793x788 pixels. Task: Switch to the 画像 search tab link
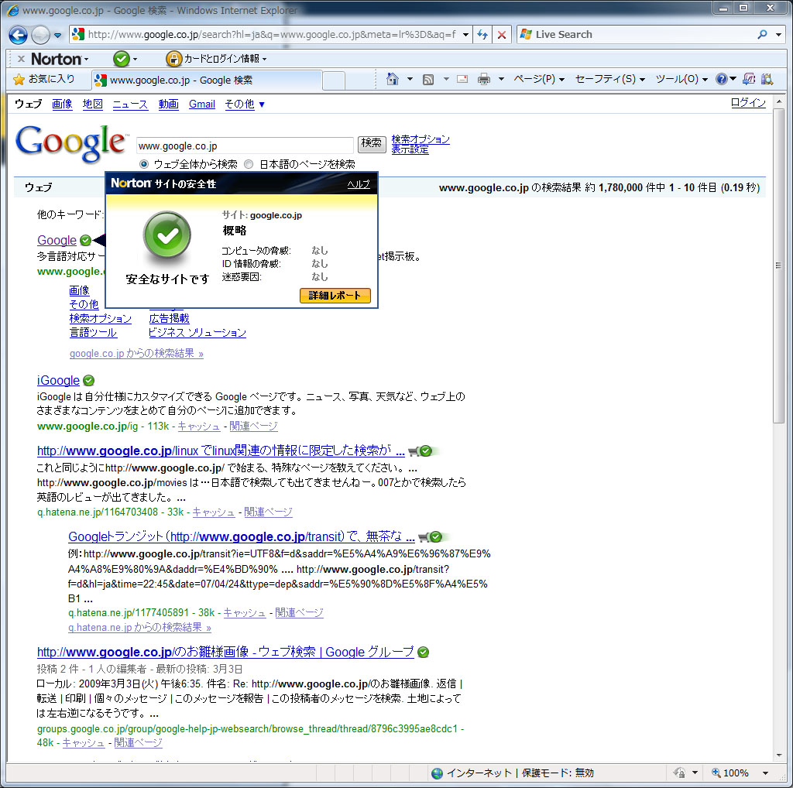pyautogui.click(x=62, y=104)
